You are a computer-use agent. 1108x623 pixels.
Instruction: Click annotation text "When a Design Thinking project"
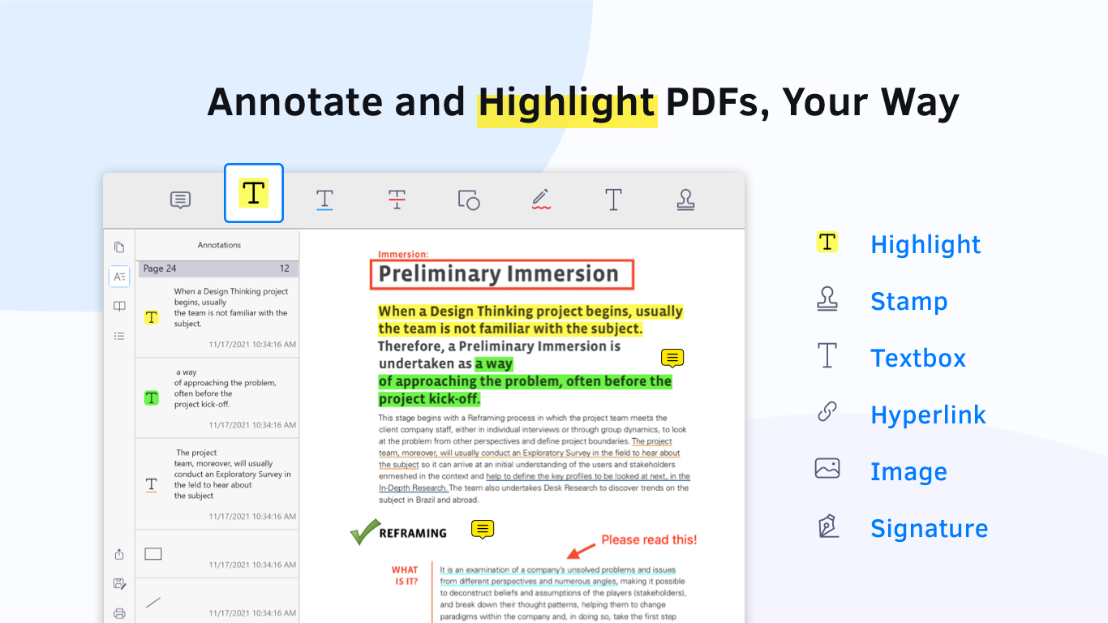231,291
